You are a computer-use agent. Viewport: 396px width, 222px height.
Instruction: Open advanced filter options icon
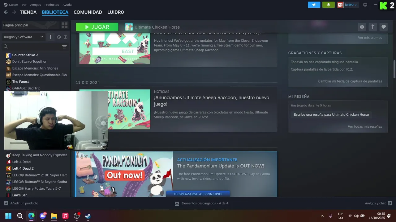click(64, 47)
